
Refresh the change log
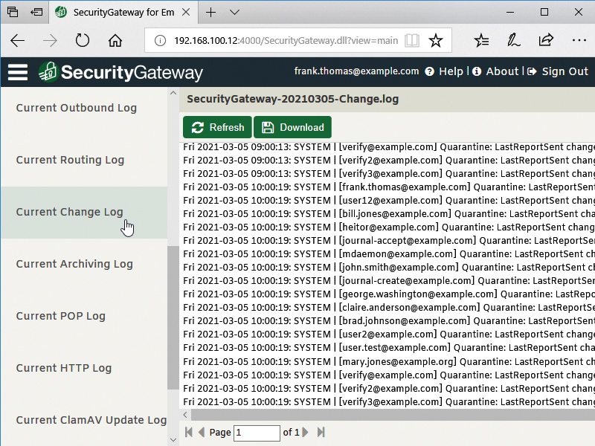point(217,127)
